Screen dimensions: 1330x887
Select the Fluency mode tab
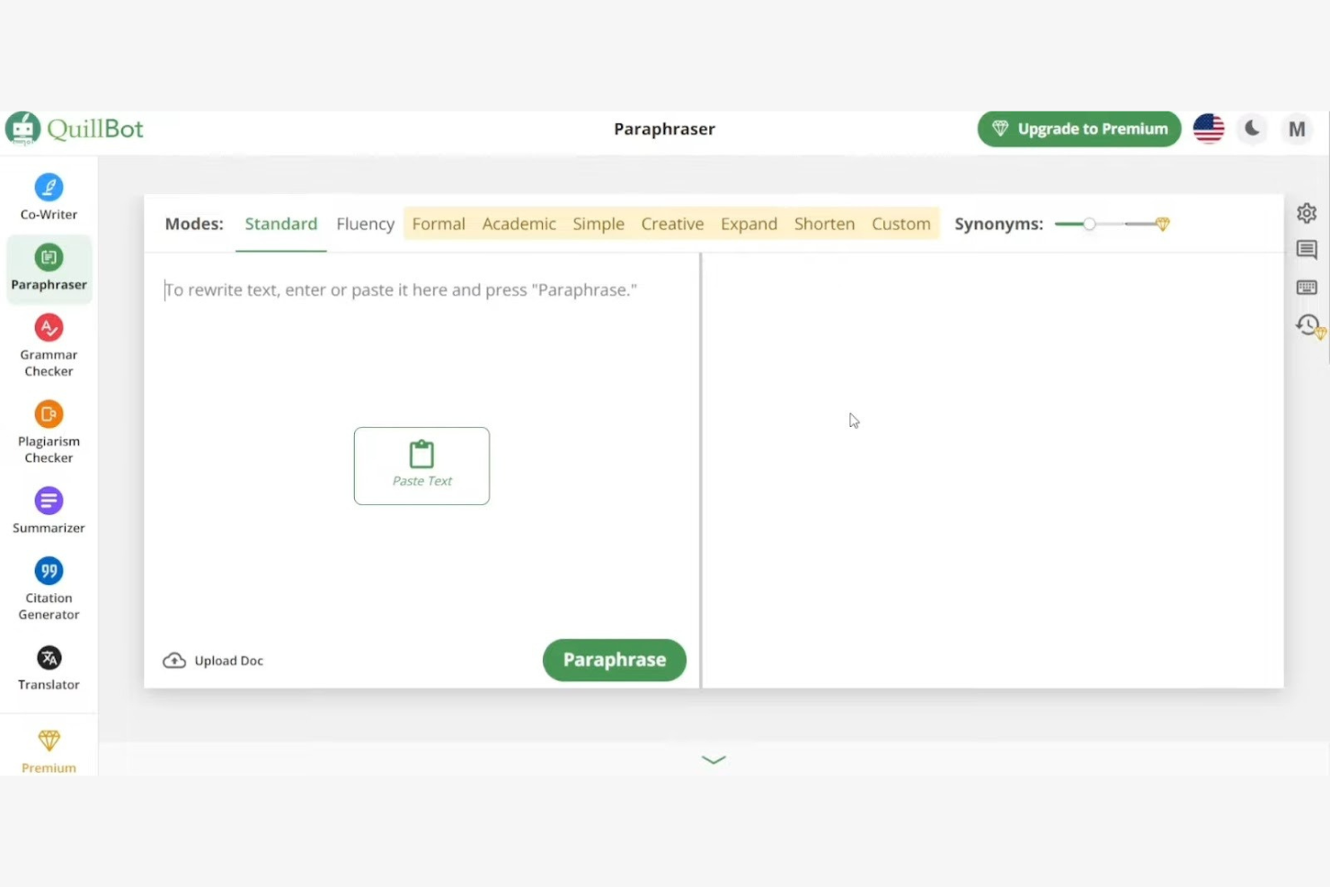pyautogui.click(x=365, y=224)
